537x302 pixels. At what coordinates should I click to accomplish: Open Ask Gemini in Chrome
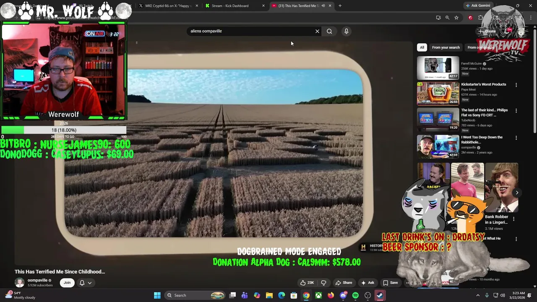coord(477,5)
